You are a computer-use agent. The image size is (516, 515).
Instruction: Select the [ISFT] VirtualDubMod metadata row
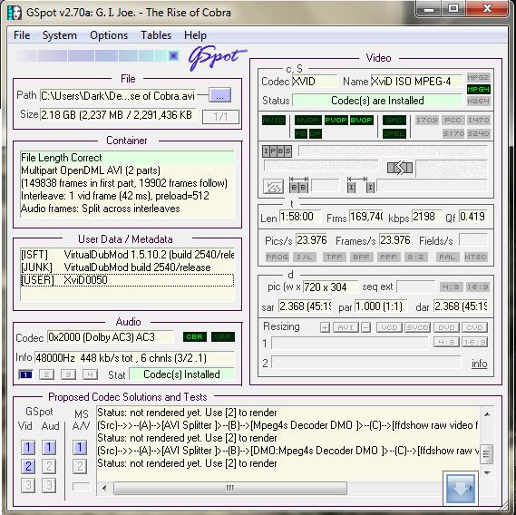(127, 255)
